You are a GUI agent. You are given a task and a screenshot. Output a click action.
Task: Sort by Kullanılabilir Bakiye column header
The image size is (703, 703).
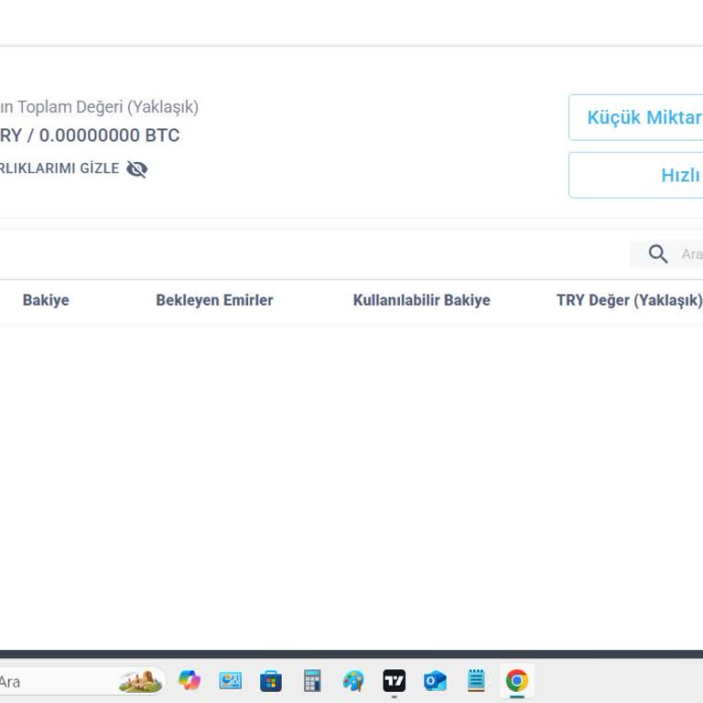point(421,300)
